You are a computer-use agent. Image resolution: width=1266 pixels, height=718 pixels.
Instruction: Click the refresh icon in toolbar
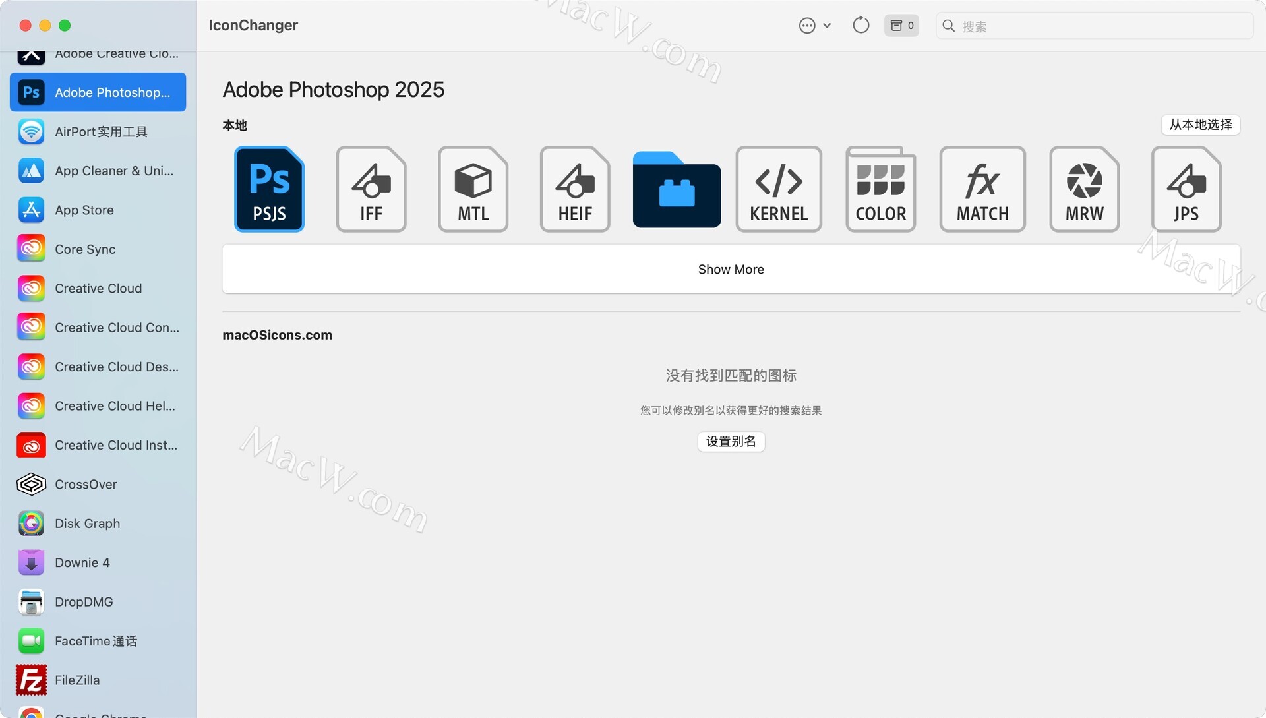click(860, 25)
